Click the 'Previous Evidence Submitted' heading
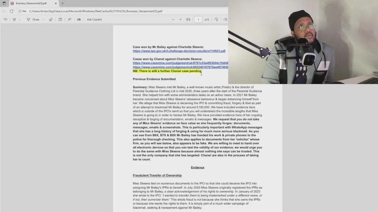 click(x=154, y=79)
